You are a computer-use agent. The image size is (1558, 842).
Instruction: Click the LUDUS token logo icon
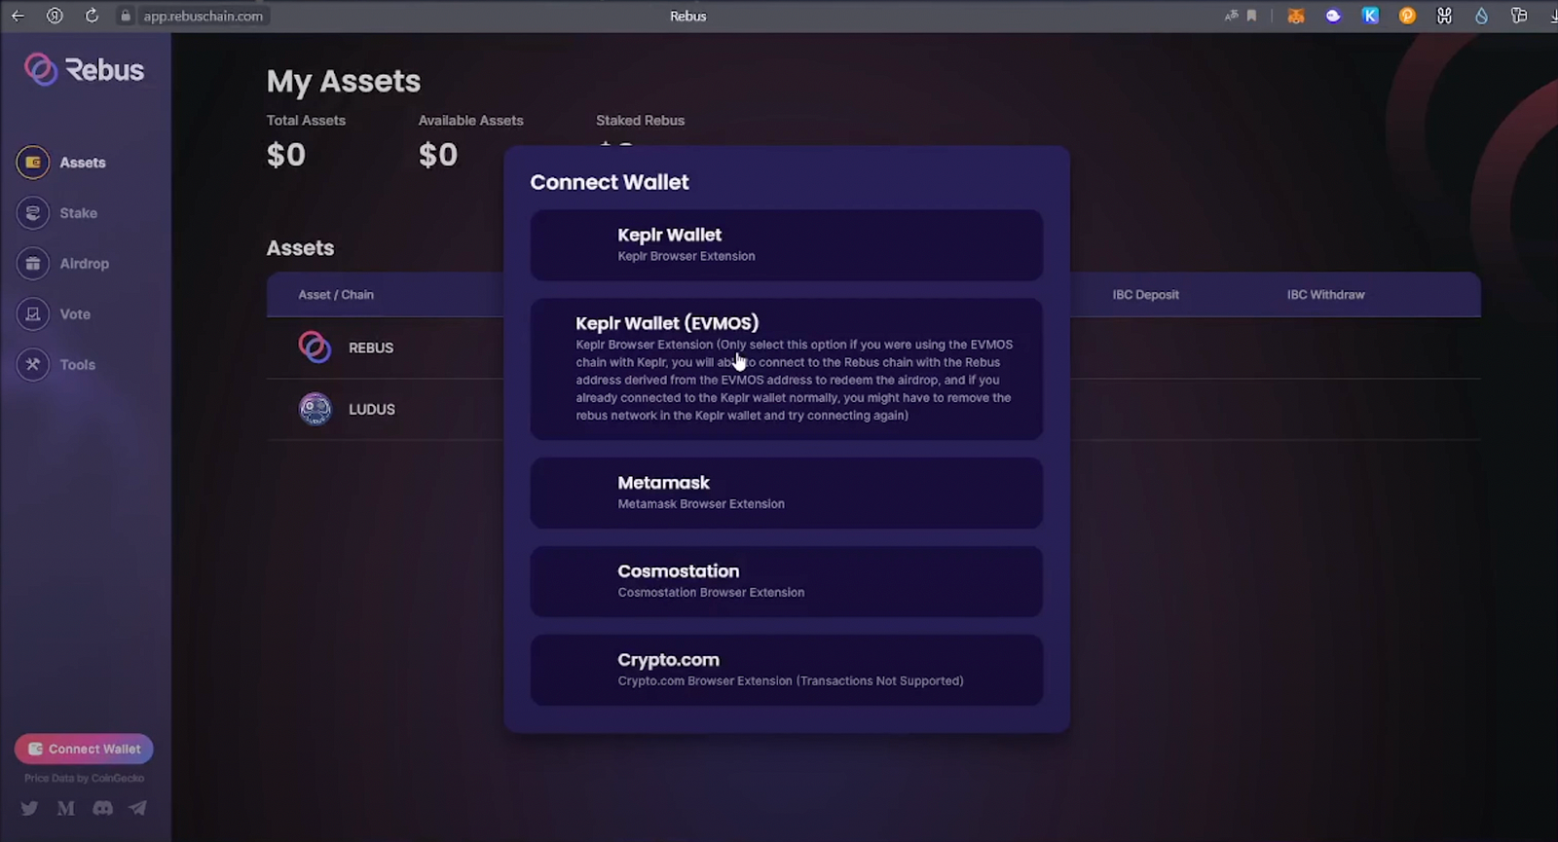click(315, 409)
